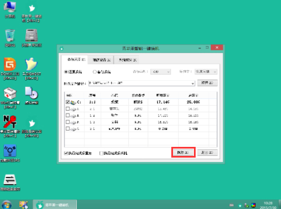Click the file system column header in the table
The image size is (281, 209).
pos(139,95)
